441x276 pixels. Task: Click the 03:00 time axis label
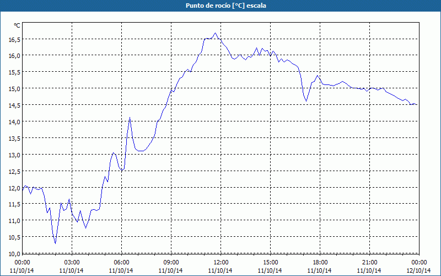click(x=72, y=263)
